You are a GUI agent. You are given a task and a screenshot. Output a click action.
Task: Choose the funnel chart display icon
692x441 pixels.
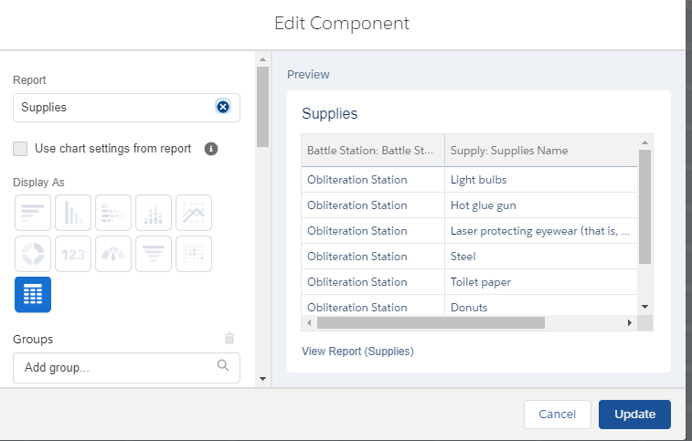pyautogui.click(x=154, y=254)
